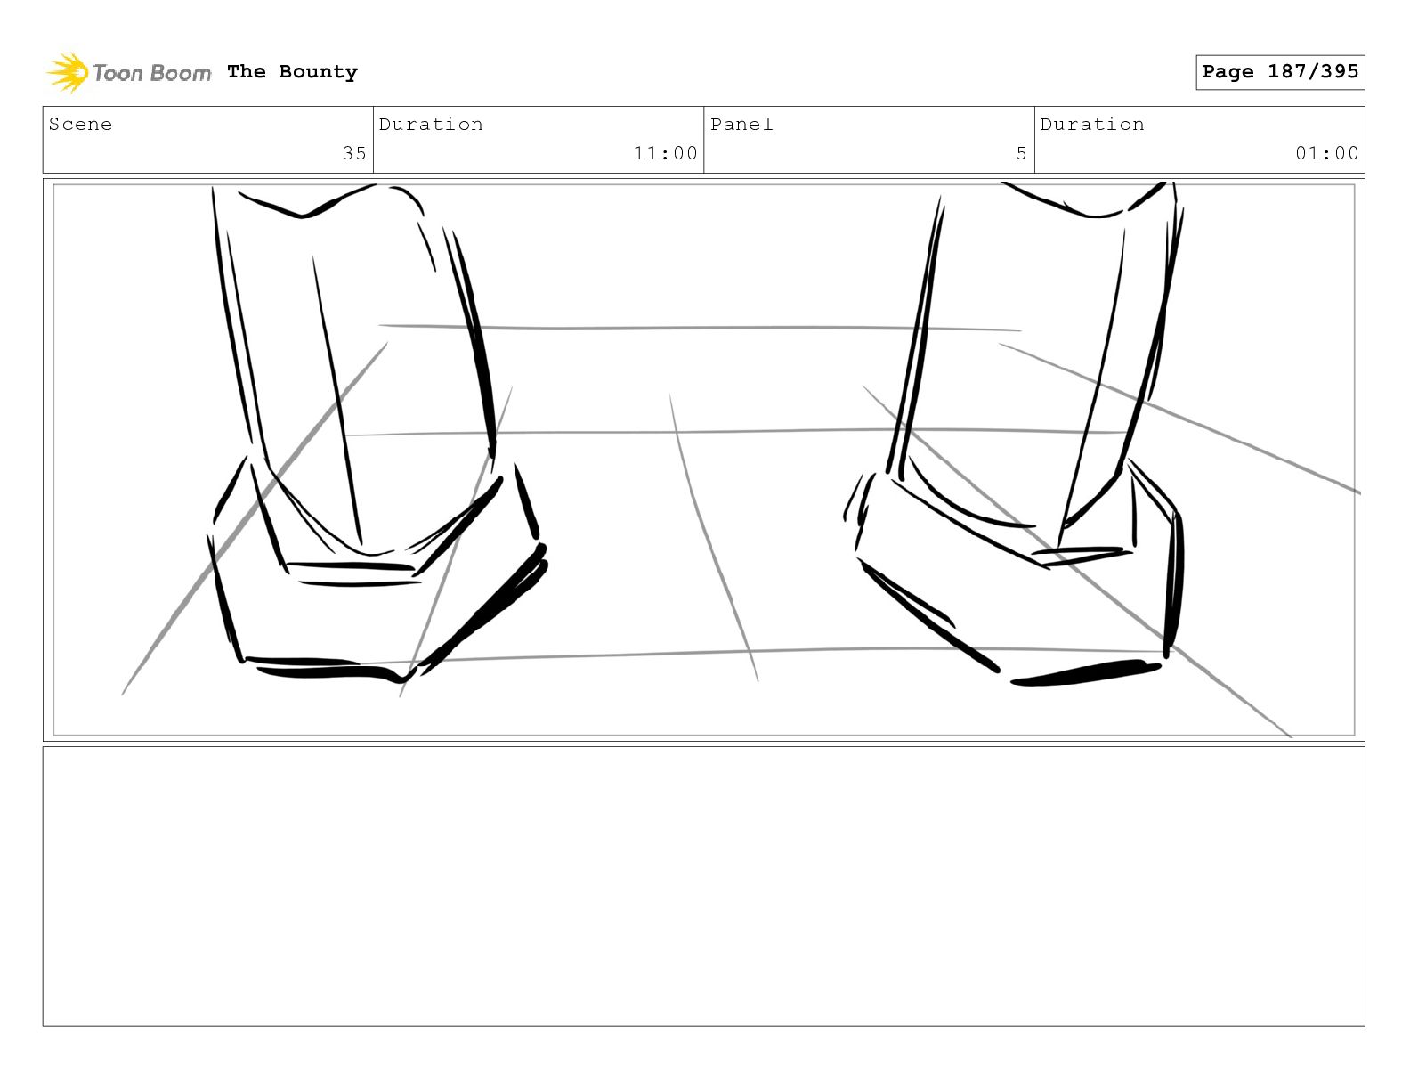
Task: Click the Toon Boom logo
Action: tap(129, 72)
